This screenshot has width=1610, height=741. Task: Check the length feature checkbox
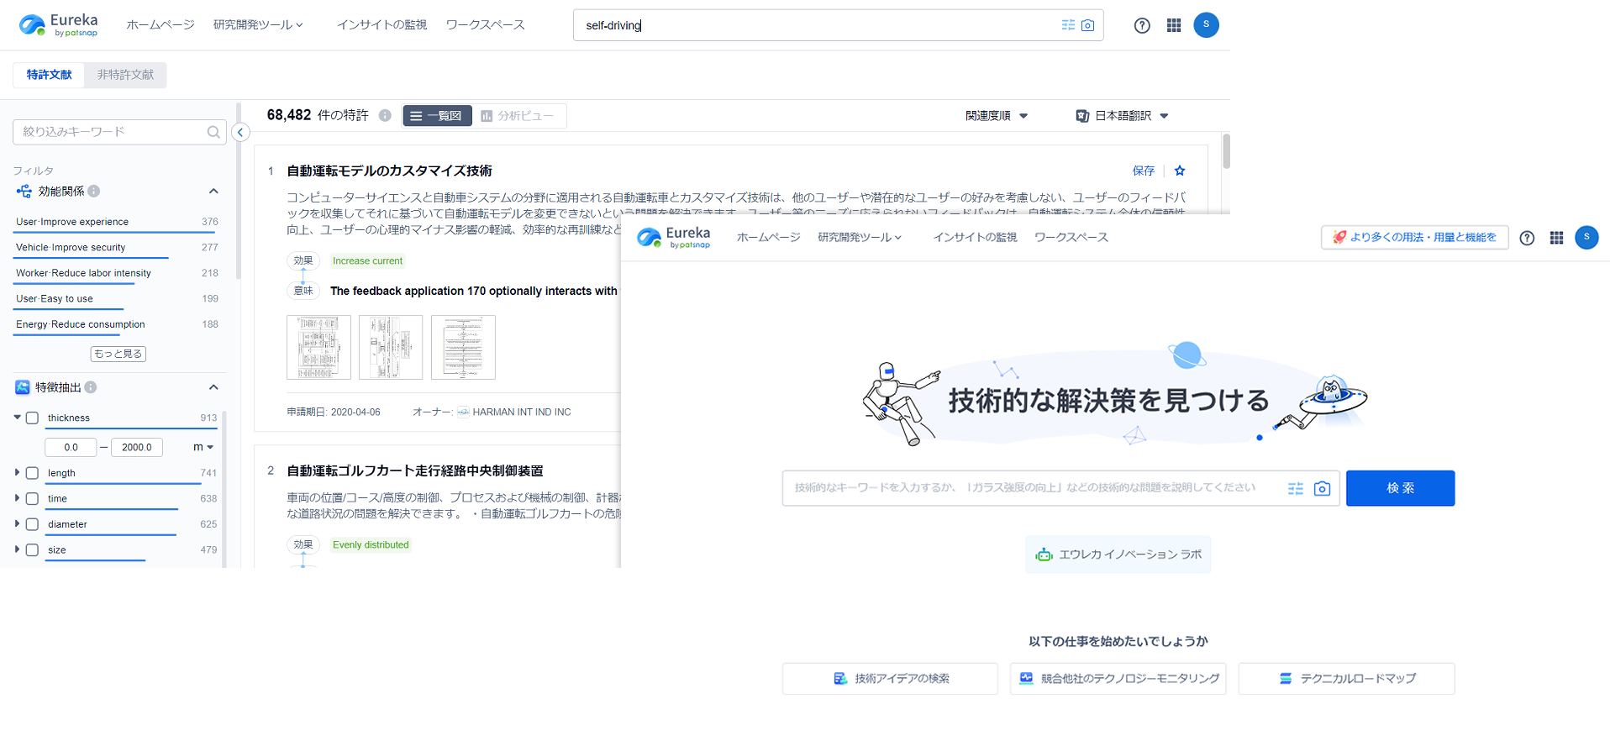pyautogui.click(x=32, y=474)
